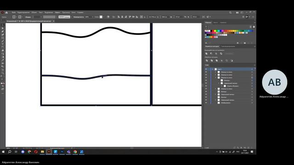Pick the green swatch in Swatches panel

pos(217,31)
